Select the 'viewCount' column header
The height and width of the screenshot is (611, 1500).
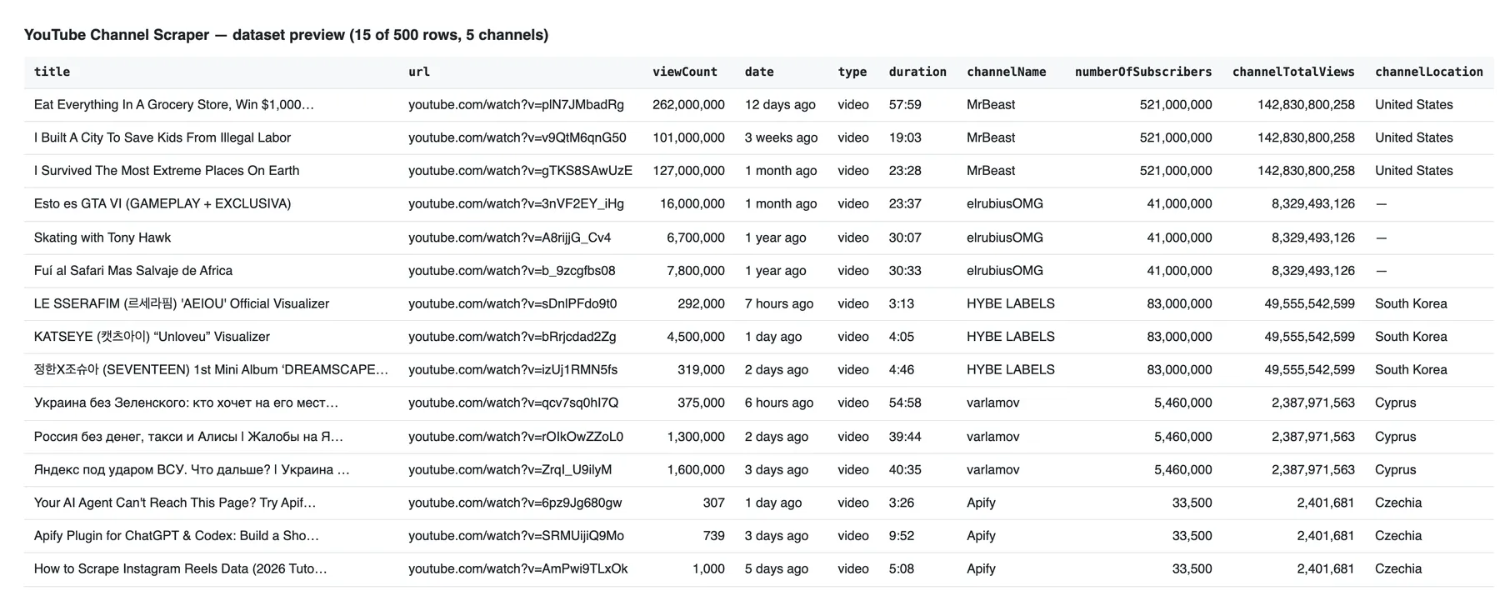pyautogui.click(x=684, y=72)
